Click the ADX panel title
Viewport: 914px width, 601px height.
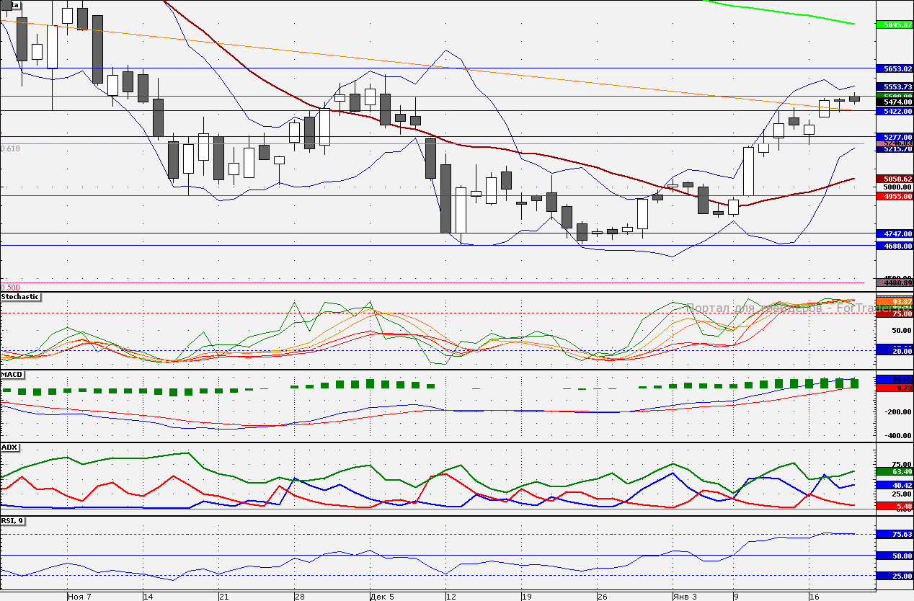9,448
